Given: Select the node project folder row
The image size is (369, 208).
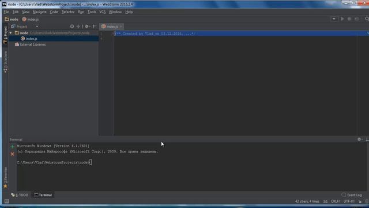Looking at the screenshot, I should tap(54, 33).
